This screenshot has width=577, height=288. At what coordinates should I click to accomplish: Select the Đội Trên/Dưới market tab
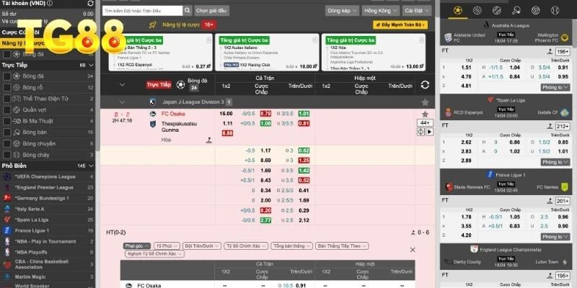pyautogui.click(x=202, y=246)
